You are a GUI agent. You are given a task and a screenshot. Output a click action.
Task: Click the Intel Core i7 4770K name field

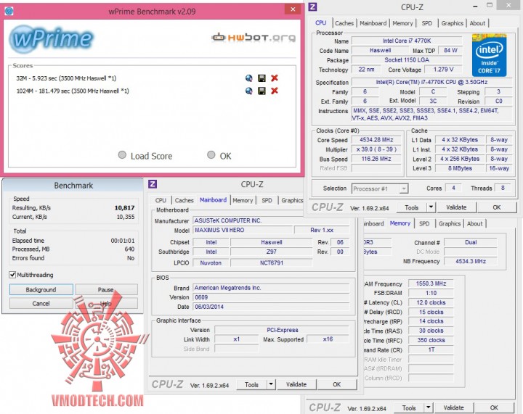407,41
